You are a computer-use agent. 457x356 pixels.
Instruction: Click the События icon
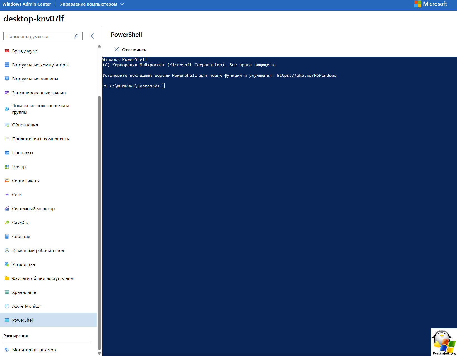7,236
